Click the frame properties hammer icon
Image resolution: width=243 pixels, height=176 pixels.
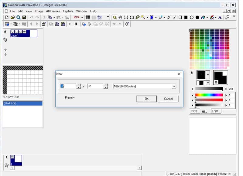point(44,24)
